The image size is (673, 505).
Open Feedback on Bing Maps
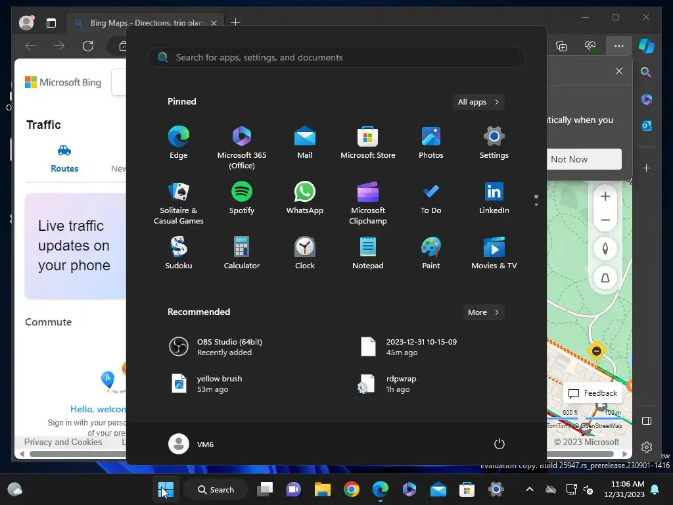[593, 393]
